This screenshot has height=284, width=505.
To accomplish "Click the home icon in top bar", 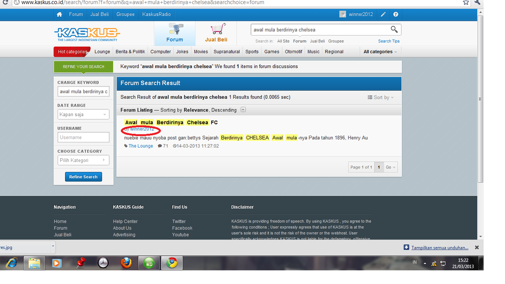I will pyautogui.click(x=59, y=14).
